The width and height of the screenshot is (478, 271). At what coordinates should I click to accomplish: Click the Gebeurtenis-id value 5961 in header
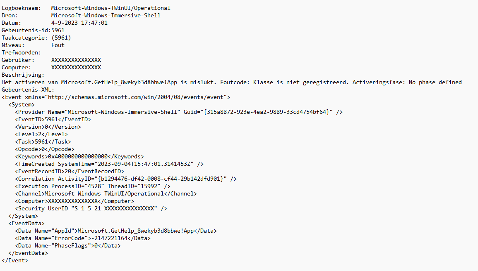click(x=58, y=31)
